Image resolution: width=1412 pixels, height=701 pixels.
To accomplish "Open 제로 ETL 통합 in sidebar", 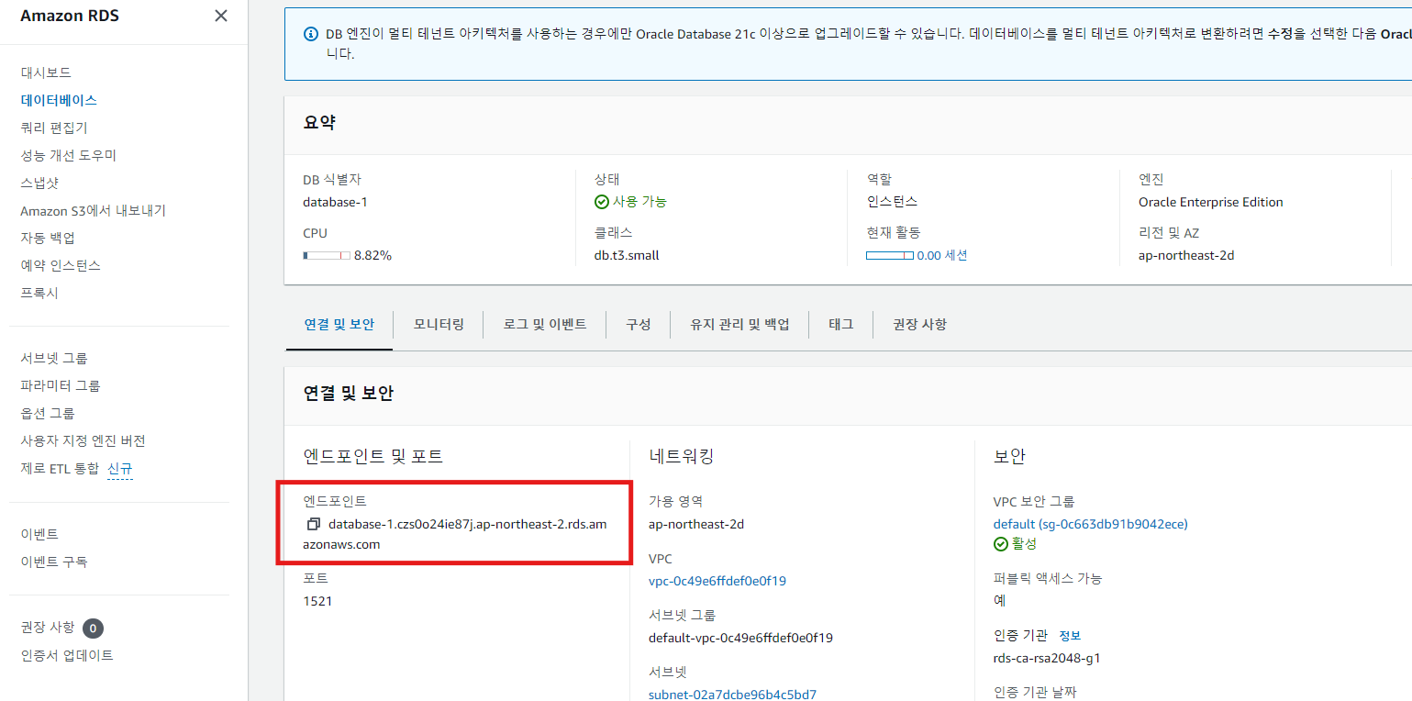I will click(60, 468).
